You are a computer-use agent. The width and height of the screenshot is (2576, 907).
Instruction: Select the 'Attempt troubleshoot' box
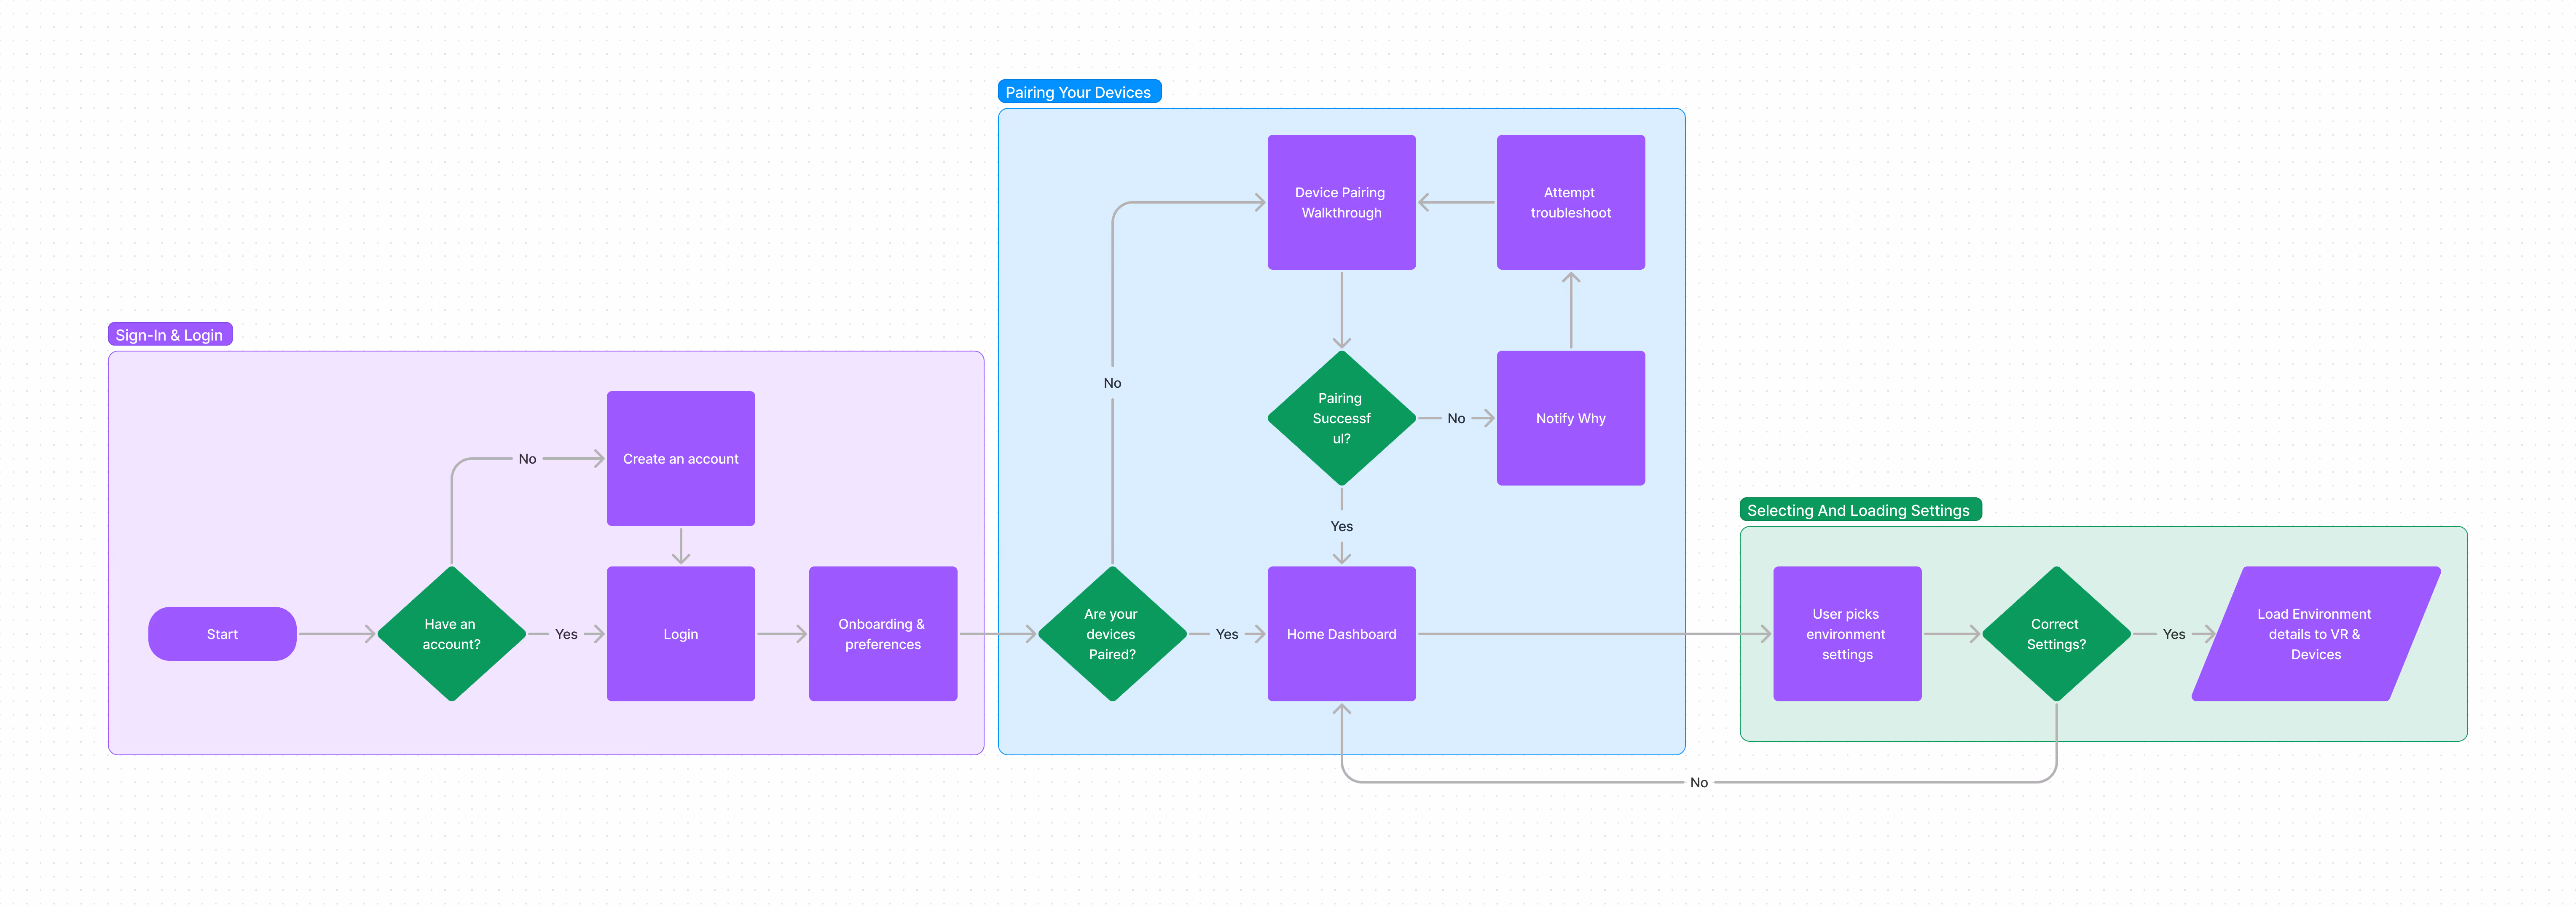pos(1570,202)
